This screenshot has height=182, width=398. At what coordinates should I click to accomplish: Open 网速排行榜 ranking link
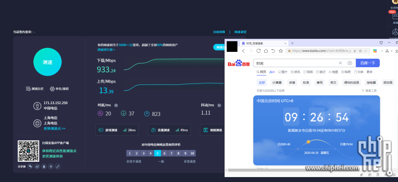pos(106,49)
